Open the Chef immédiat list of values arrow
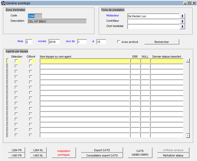The height and width of the screenshot is (161, 197). 182,27
